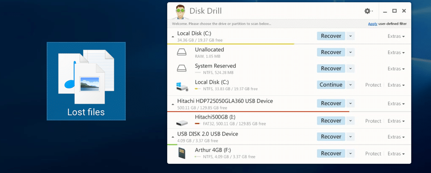
Task: Select the Hitachi500GB (I:) row name
Action: (215, 117)
